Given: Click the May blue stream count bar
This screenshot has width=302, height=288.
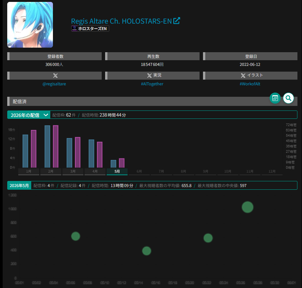Looking at the screenshot, I should click(113, 164).
